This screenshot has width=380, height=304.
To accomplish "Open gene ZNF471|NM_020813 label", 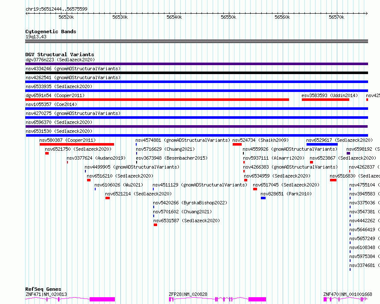I will point(46,294).
